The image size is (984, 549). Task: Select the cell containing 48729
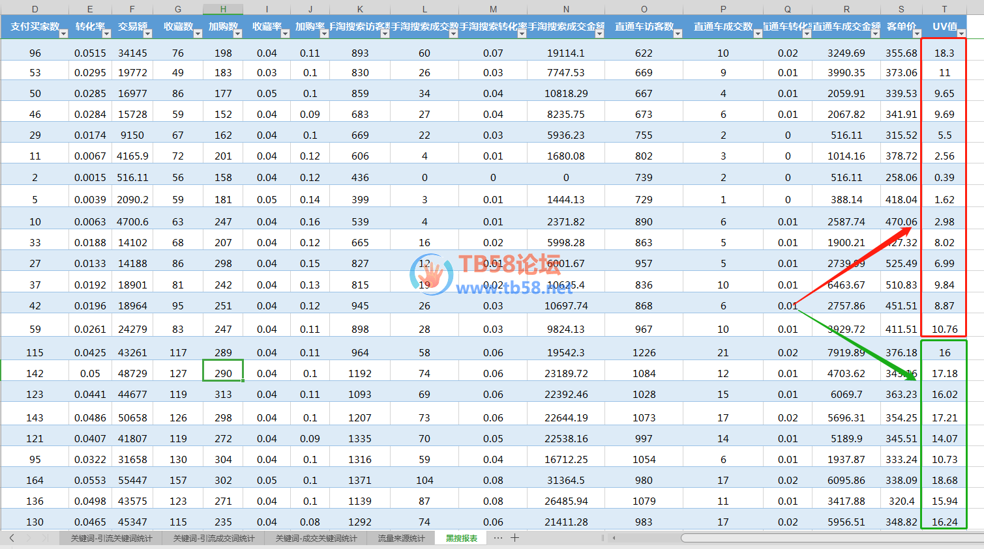(x=132, y=374)
